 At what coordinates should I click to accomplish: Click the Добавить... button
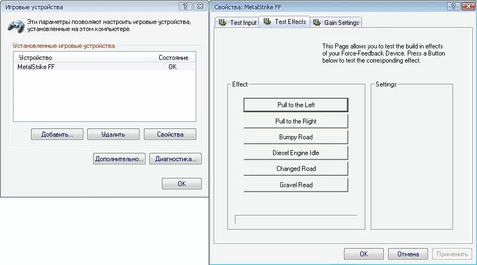tap(57, 134)
